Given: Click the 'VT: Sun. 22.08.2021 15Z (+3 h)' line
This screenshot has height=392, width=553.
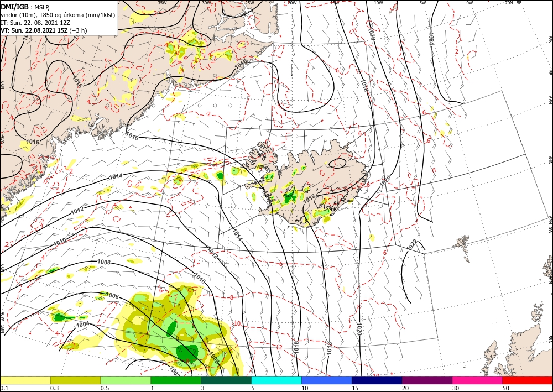Looking at the screenshot, I should coord(44,30).
